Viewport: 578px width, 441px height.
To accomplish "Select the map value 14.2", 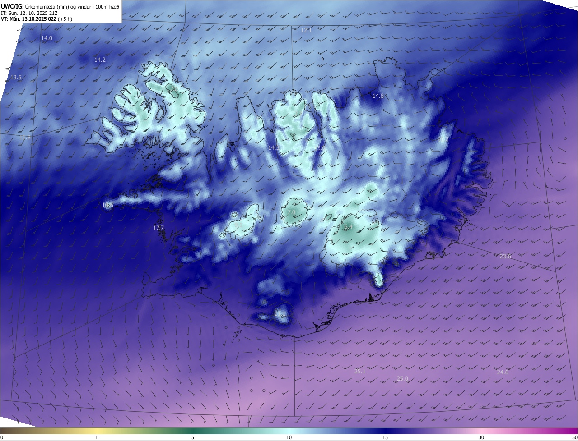I will click(x=100, y=60).
